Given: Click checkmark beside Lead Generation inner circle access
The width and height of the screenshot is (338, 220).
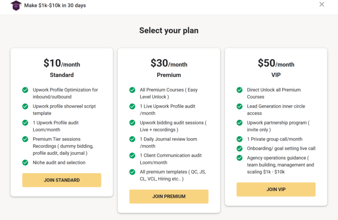Looking at the screenshot, I should (x=239, y=106).
